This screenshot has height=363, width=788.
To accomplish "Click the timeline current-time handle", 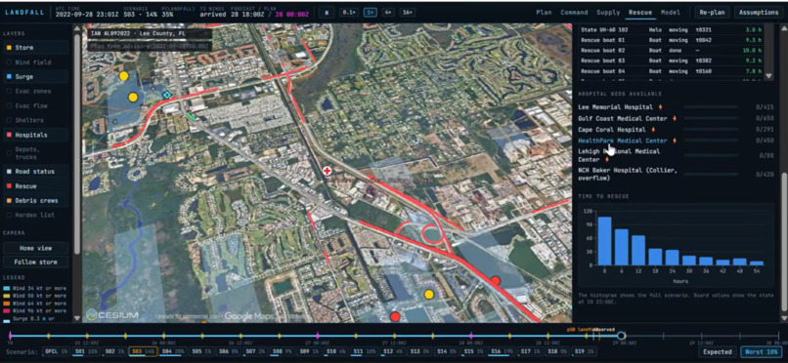I will 621,336.
